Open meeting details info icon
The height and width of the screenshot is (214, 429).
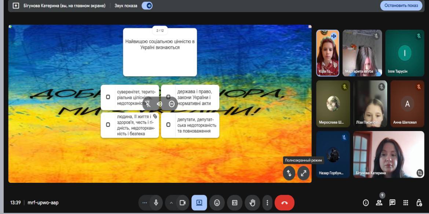pyautogui.click(x=366, y=203)
